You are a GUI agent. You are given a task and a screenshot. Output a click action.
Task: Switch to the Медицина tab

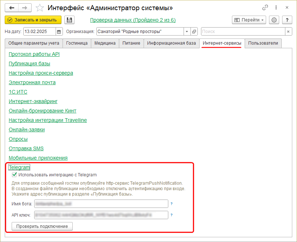(x=105, y=43)
